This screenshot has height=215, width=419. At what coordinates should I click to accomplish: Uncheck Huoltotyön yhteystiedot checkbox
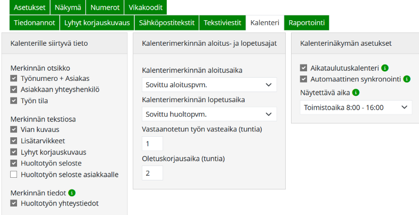[14, 203]
